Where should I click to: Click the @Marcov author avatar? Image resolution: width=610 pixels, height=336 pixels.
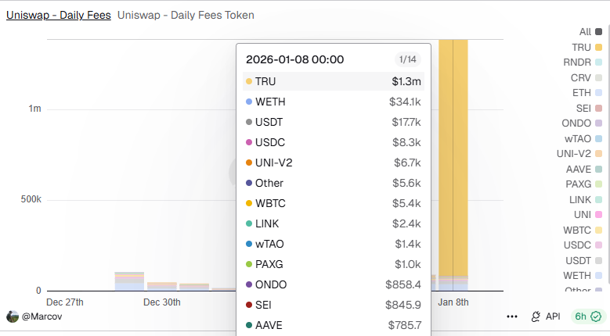point(13,316)
